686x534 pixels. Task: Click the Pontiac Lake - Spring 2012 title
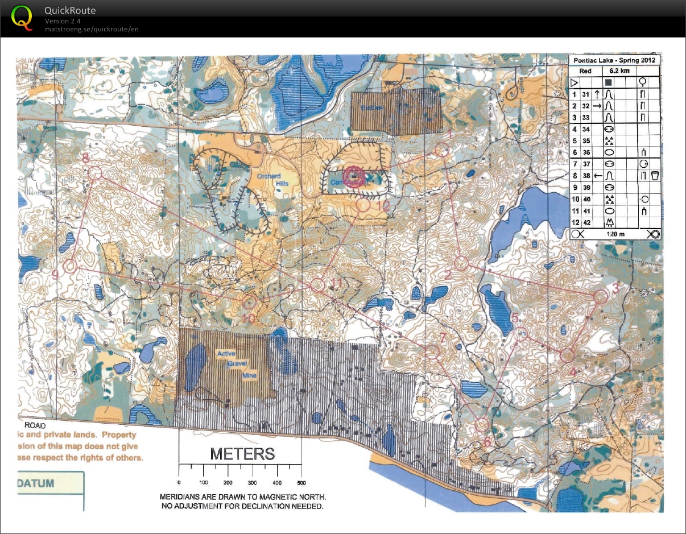pyautogui.click(x=614, y=60)
